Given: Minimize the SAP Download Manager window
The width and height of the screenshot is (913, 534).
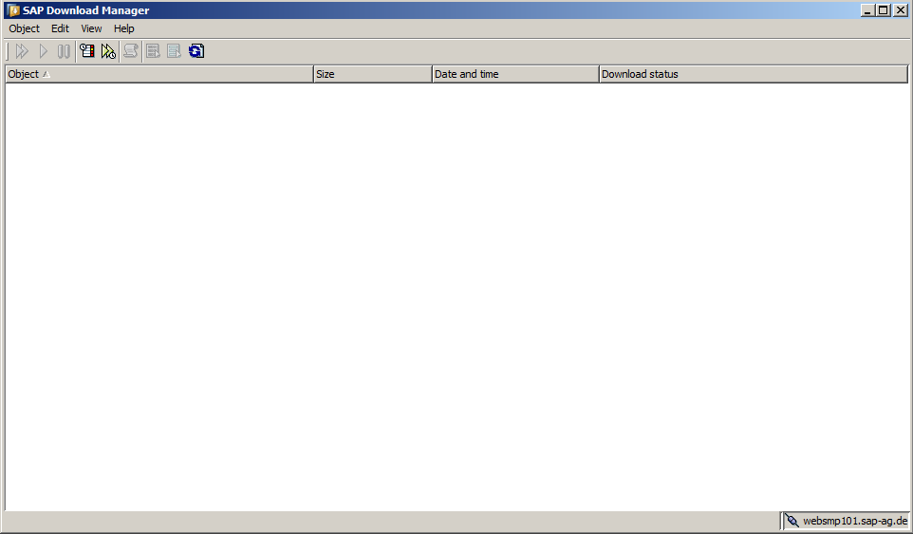Looking at the screenshot, I should [867, 10].
